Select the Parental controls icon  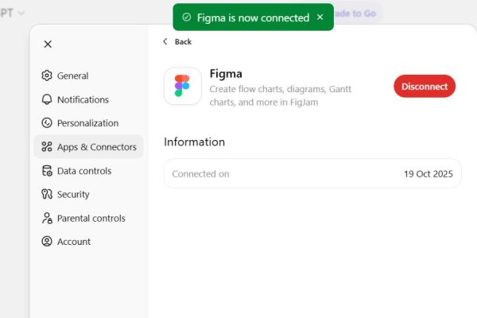[x=47, y=218]
